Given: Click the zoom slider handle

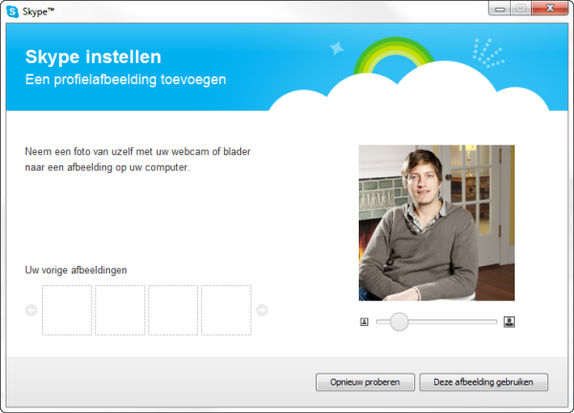Looking at the screenshot, I should click(399, 321).
